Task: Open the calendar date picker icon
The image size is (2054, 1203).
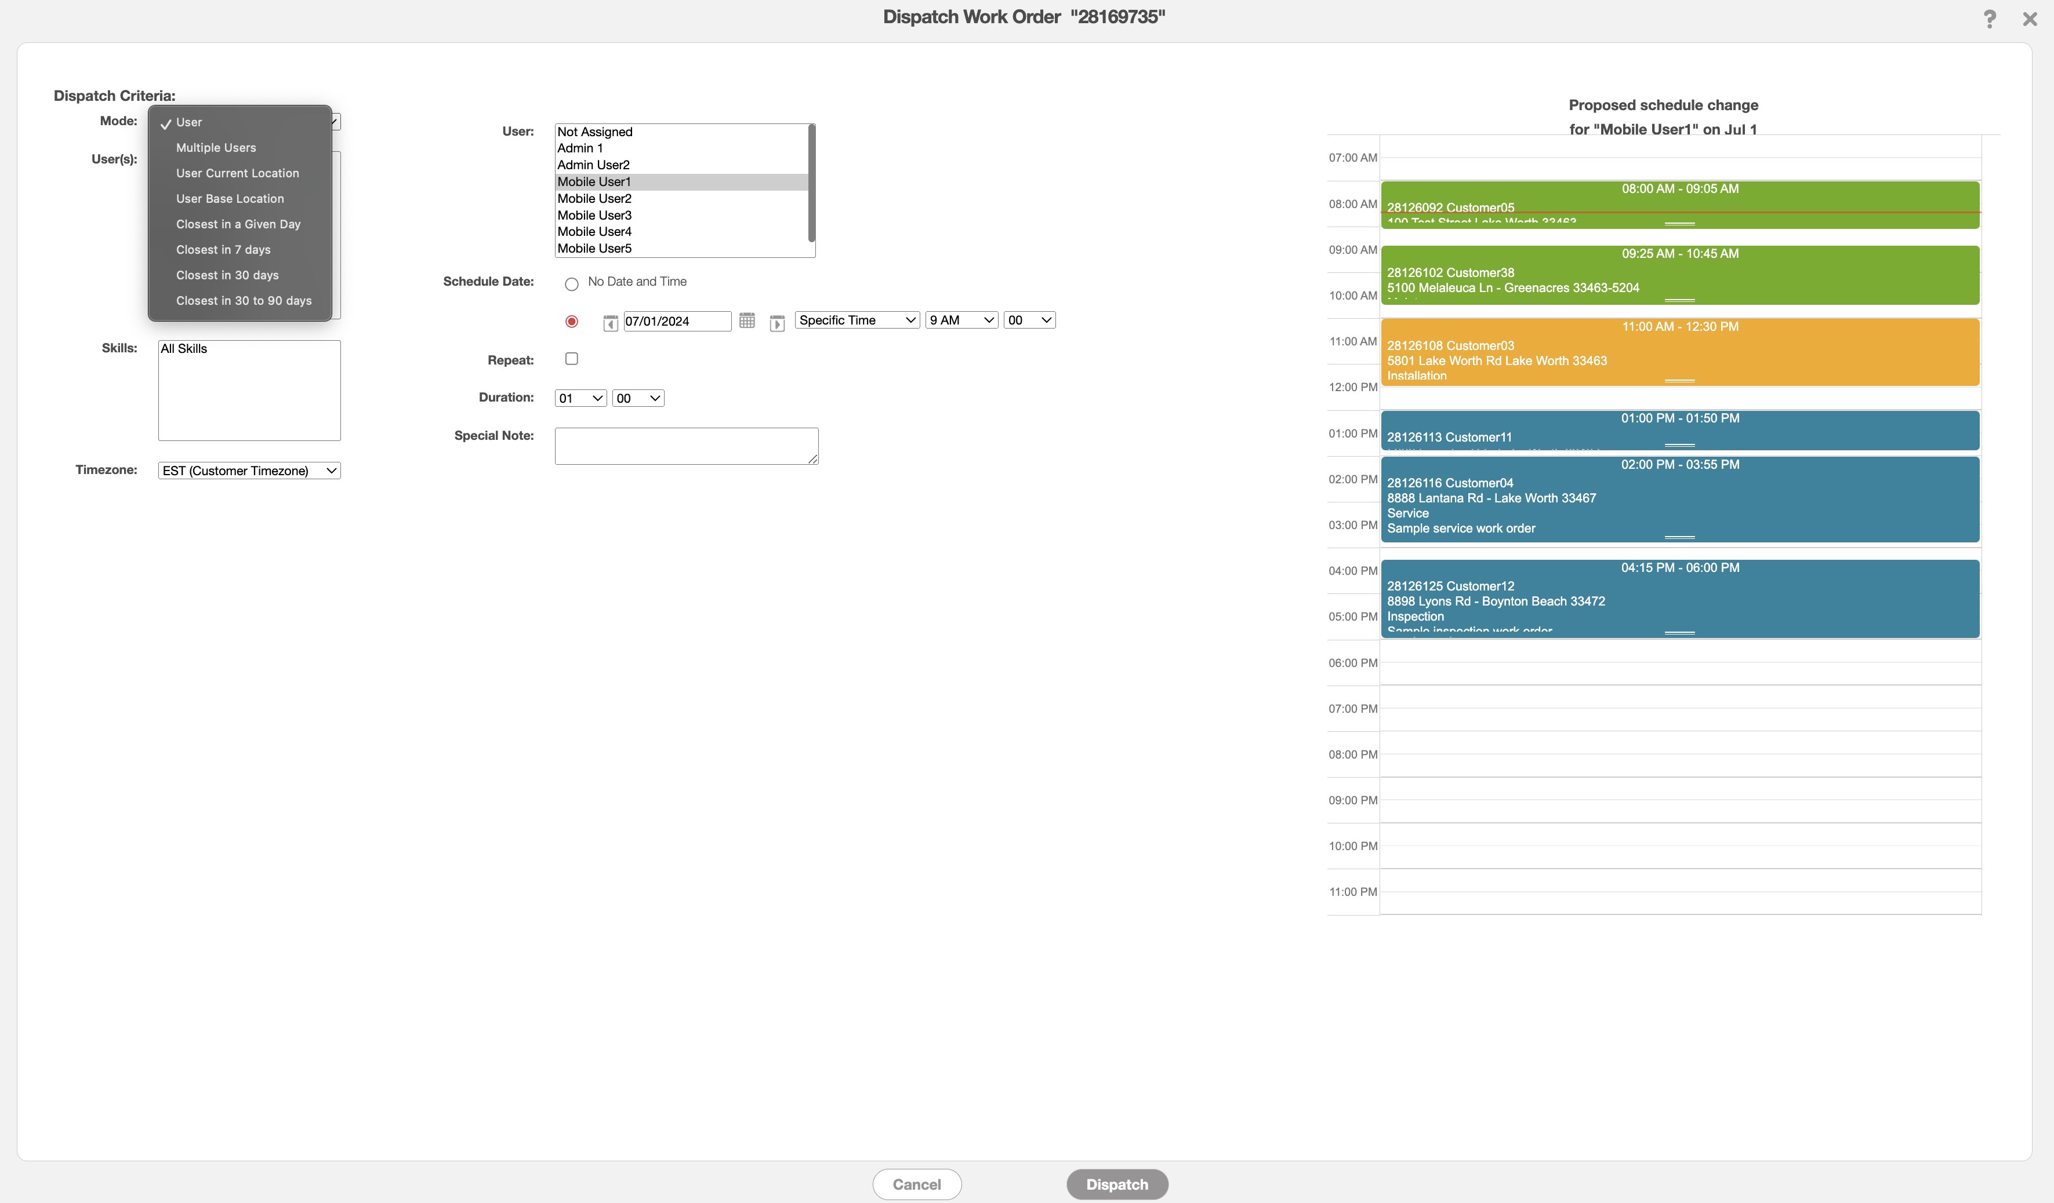Action: coord(746,321)
